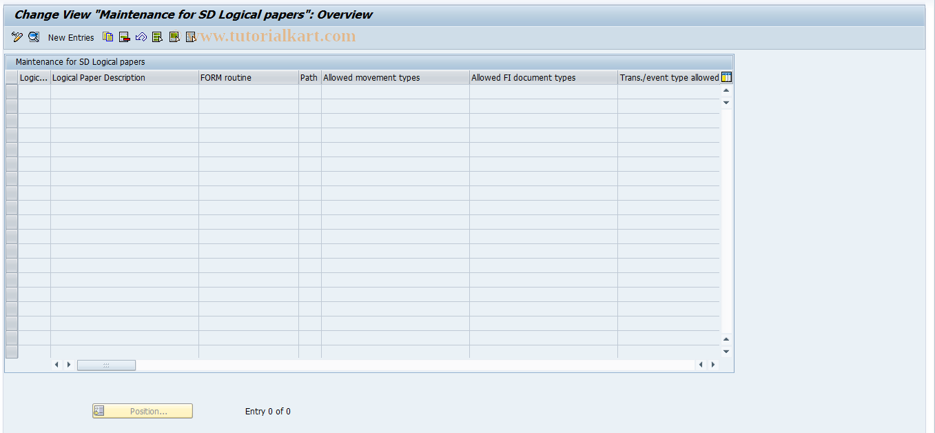Image resolution: width=935 pixels, height=433 pixels.
Task: Click the up arrow just above the bottom scroll arrow
Action: [726, 339]
